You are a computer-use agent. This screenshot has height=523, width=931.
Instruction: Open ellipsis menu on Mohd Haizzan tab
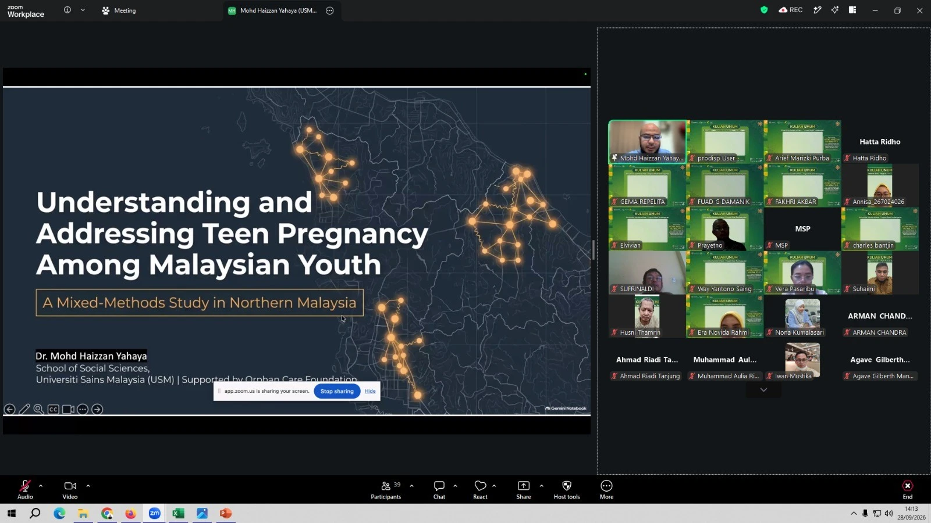tap(330, 10)
